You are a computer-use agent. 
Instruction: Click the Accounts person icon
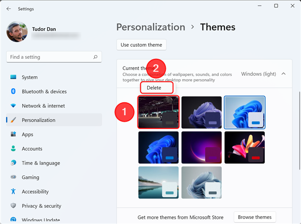[13, 149]
